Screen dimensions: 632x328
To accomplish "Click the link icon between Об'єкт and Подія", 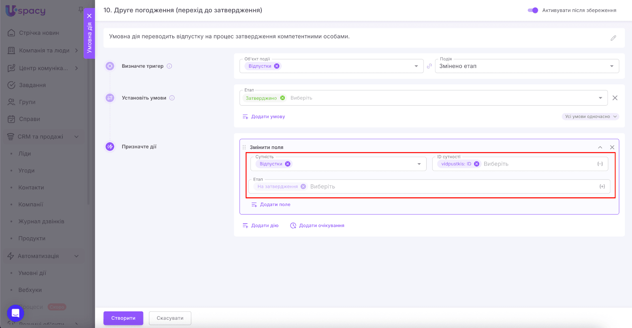I will (429, 66).
